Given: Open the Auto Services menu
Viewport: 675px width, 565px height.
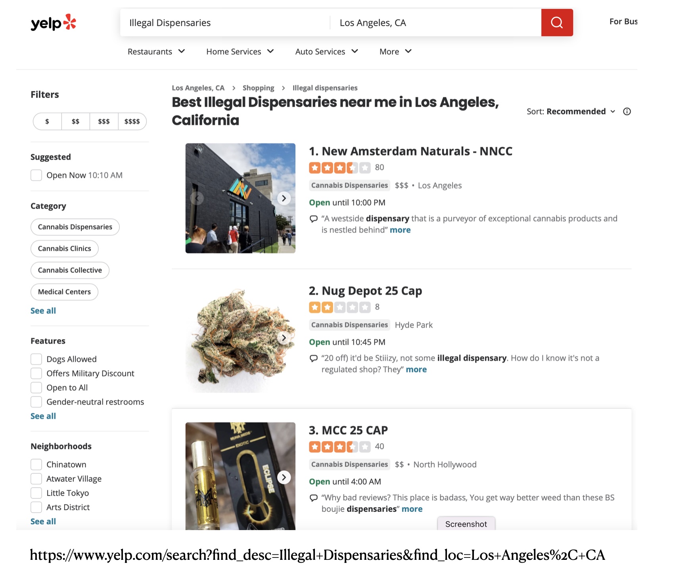Looking at the screenshot, I should click(x=327, y=52).
